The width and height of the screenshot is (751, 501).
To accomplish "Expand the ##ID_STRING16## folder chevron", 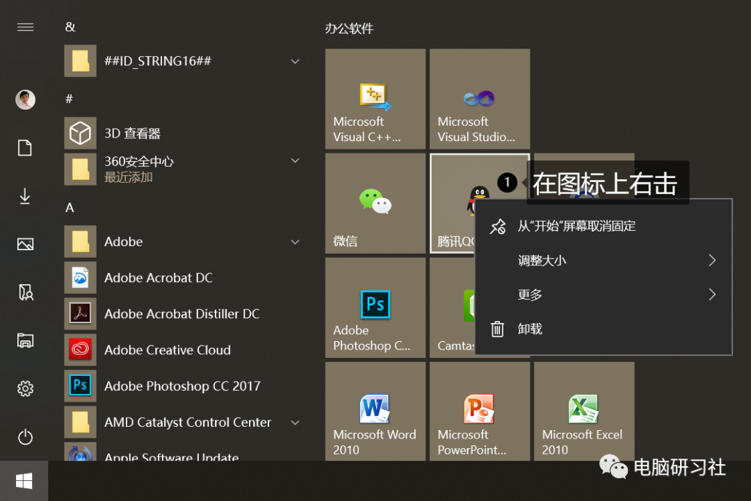I will (x=296, y=61).
